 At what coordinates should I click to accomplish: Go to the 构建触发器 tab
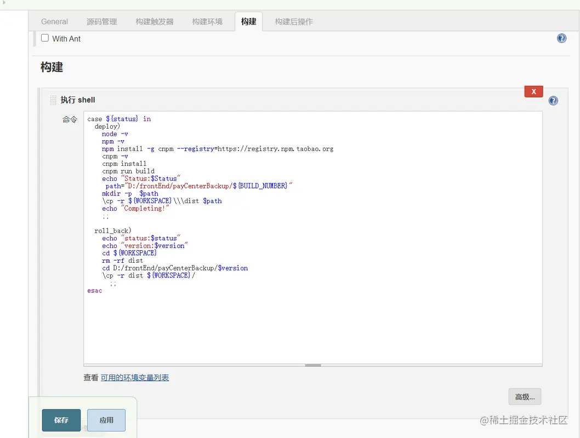coord(155,21)
